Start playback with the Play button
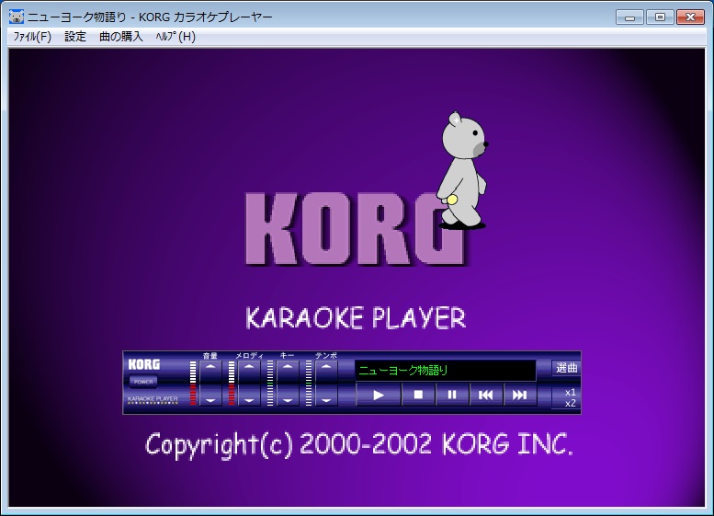The image size is (714, 516). click(x=378, y=395)
